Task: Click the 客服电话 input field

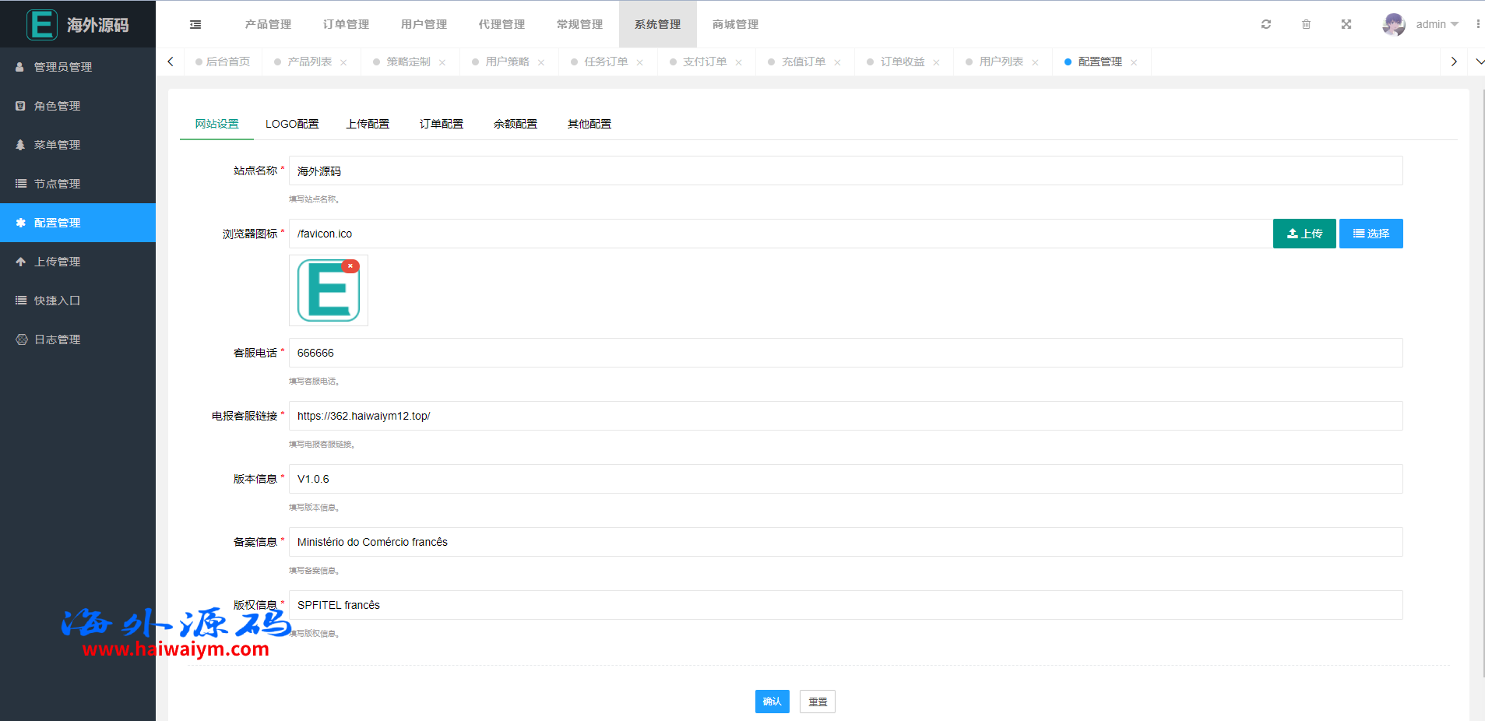Action: point(845,353)
